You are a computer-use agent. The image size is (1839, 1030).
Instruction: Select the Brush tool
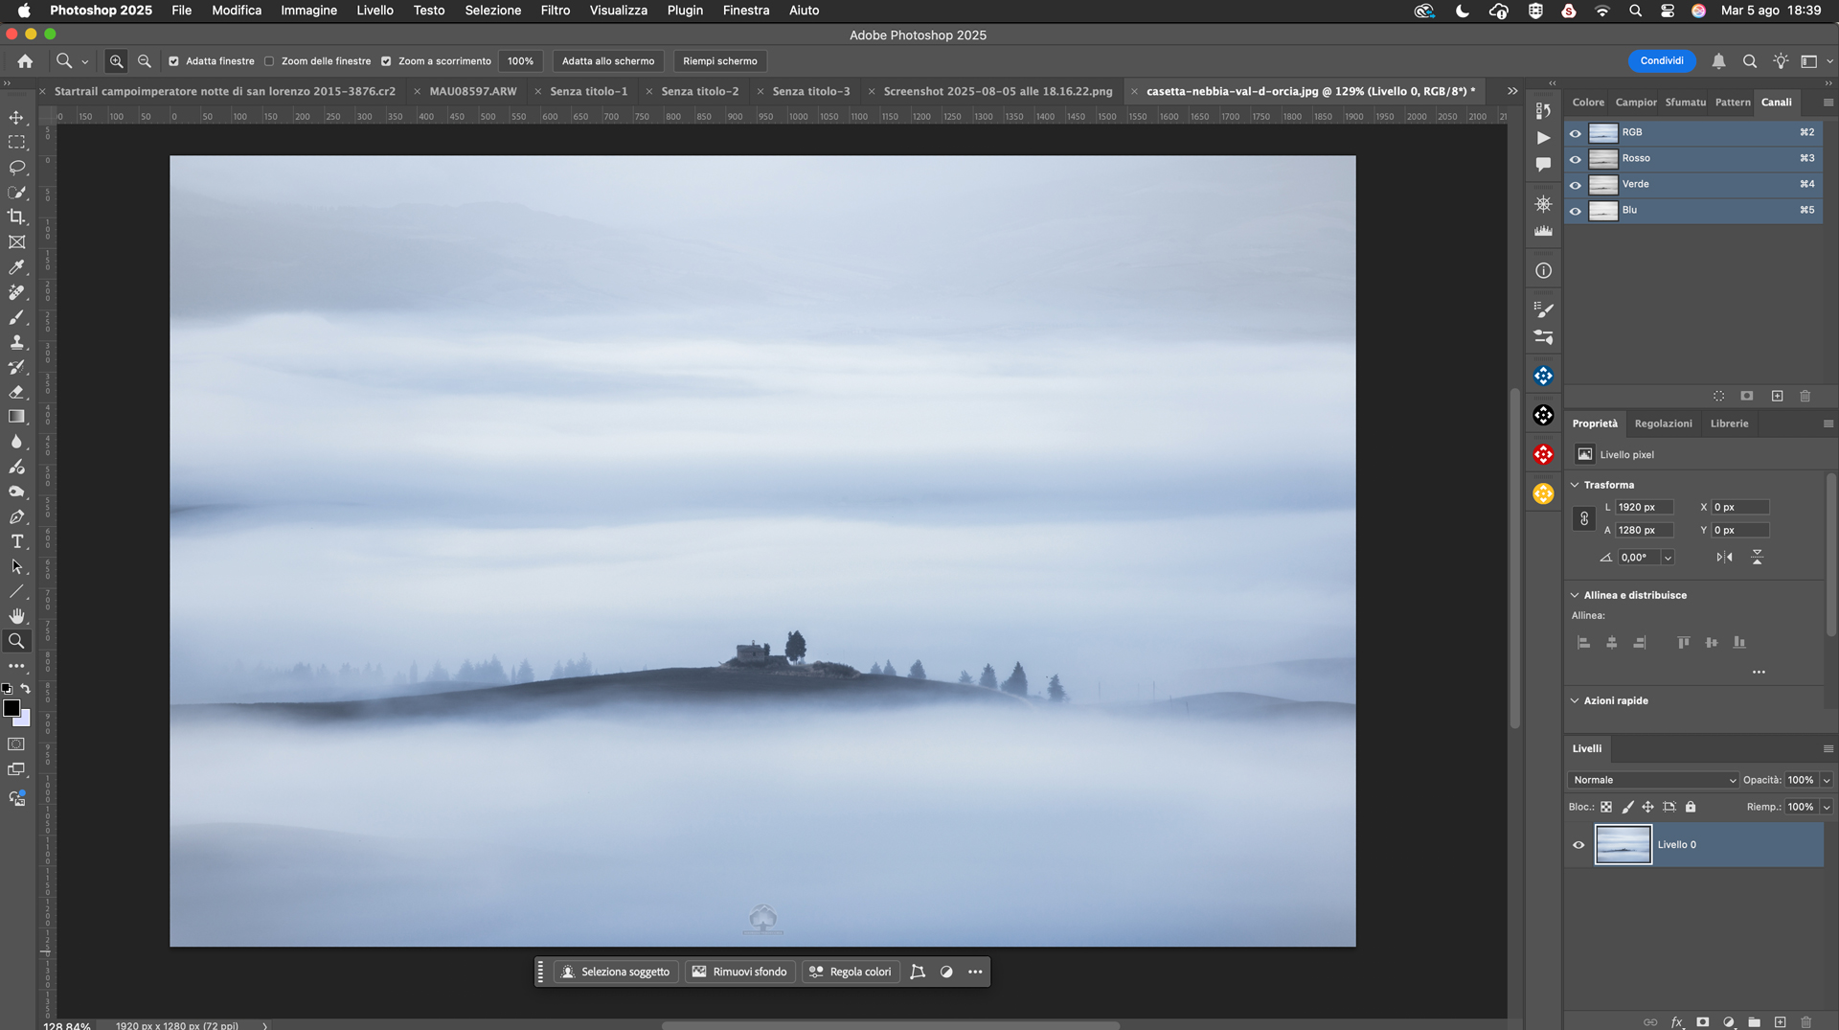coord(17,317)
